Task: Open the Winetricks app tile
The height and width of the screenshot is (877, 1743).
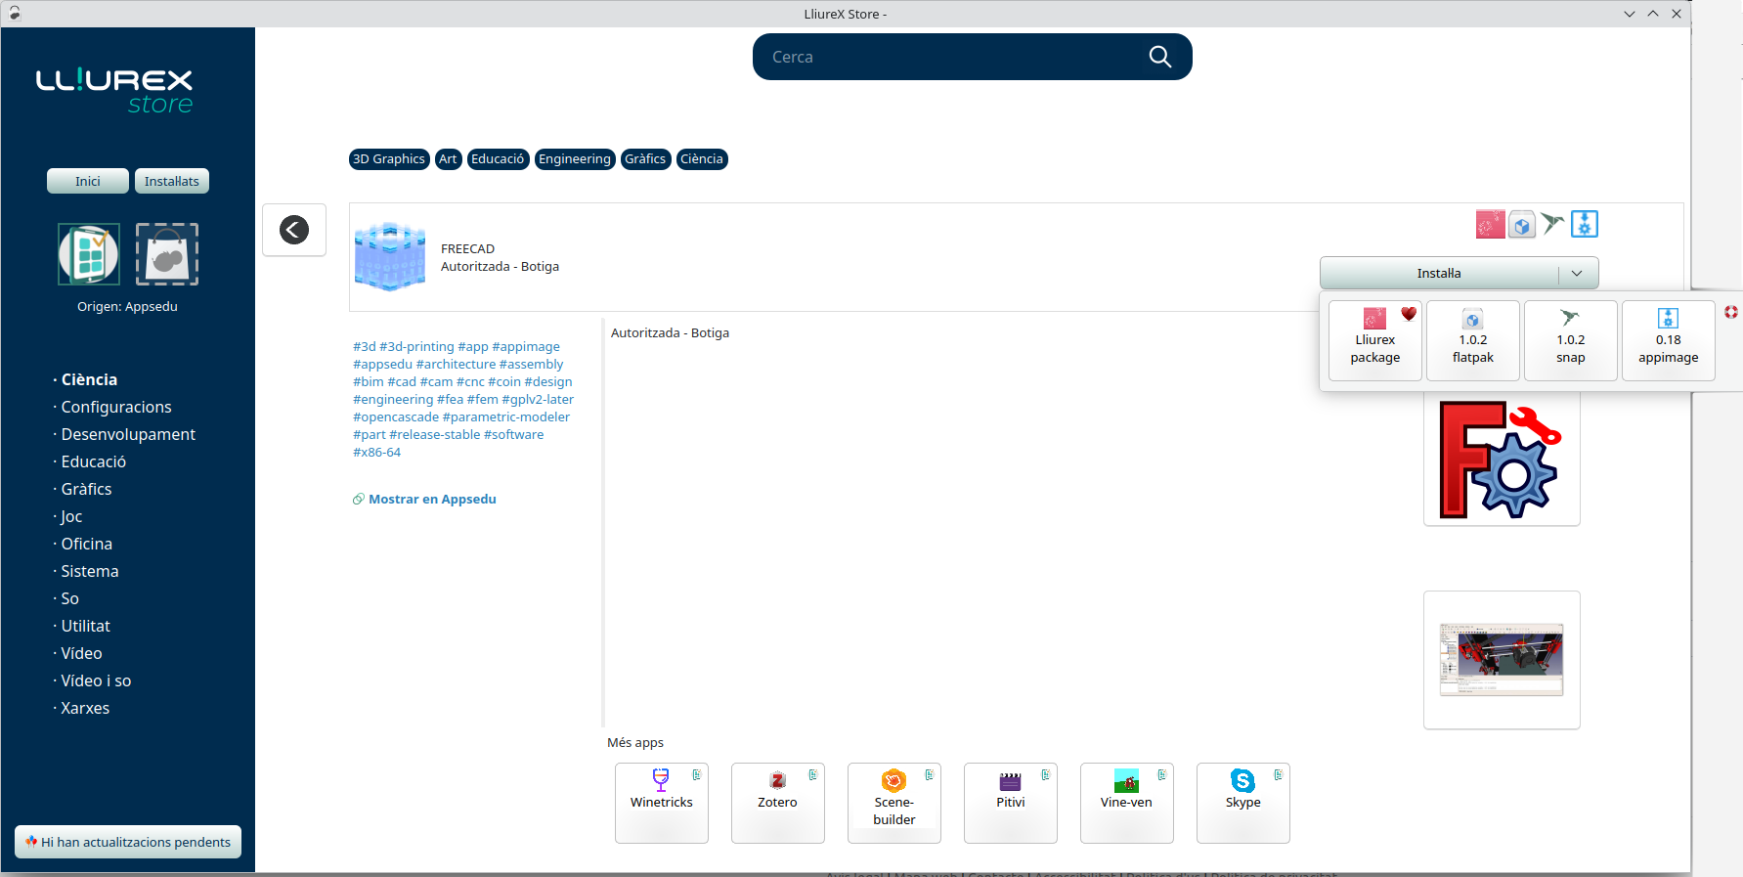Action: [661, 802]
